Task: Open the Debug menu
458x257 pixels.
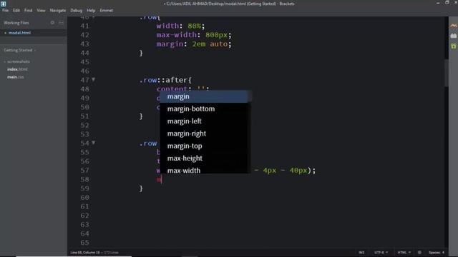Action: (77, 10)
